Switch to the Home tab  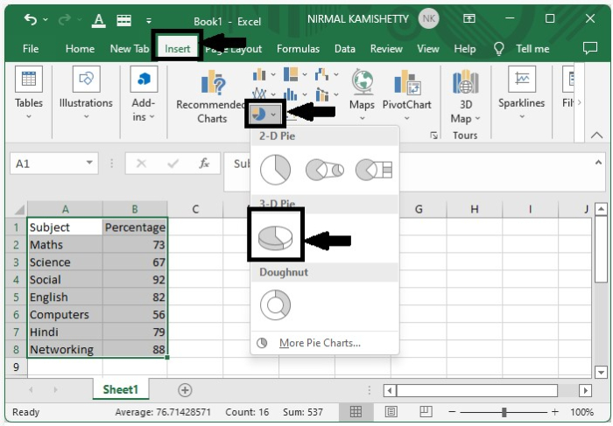point(80,49)
